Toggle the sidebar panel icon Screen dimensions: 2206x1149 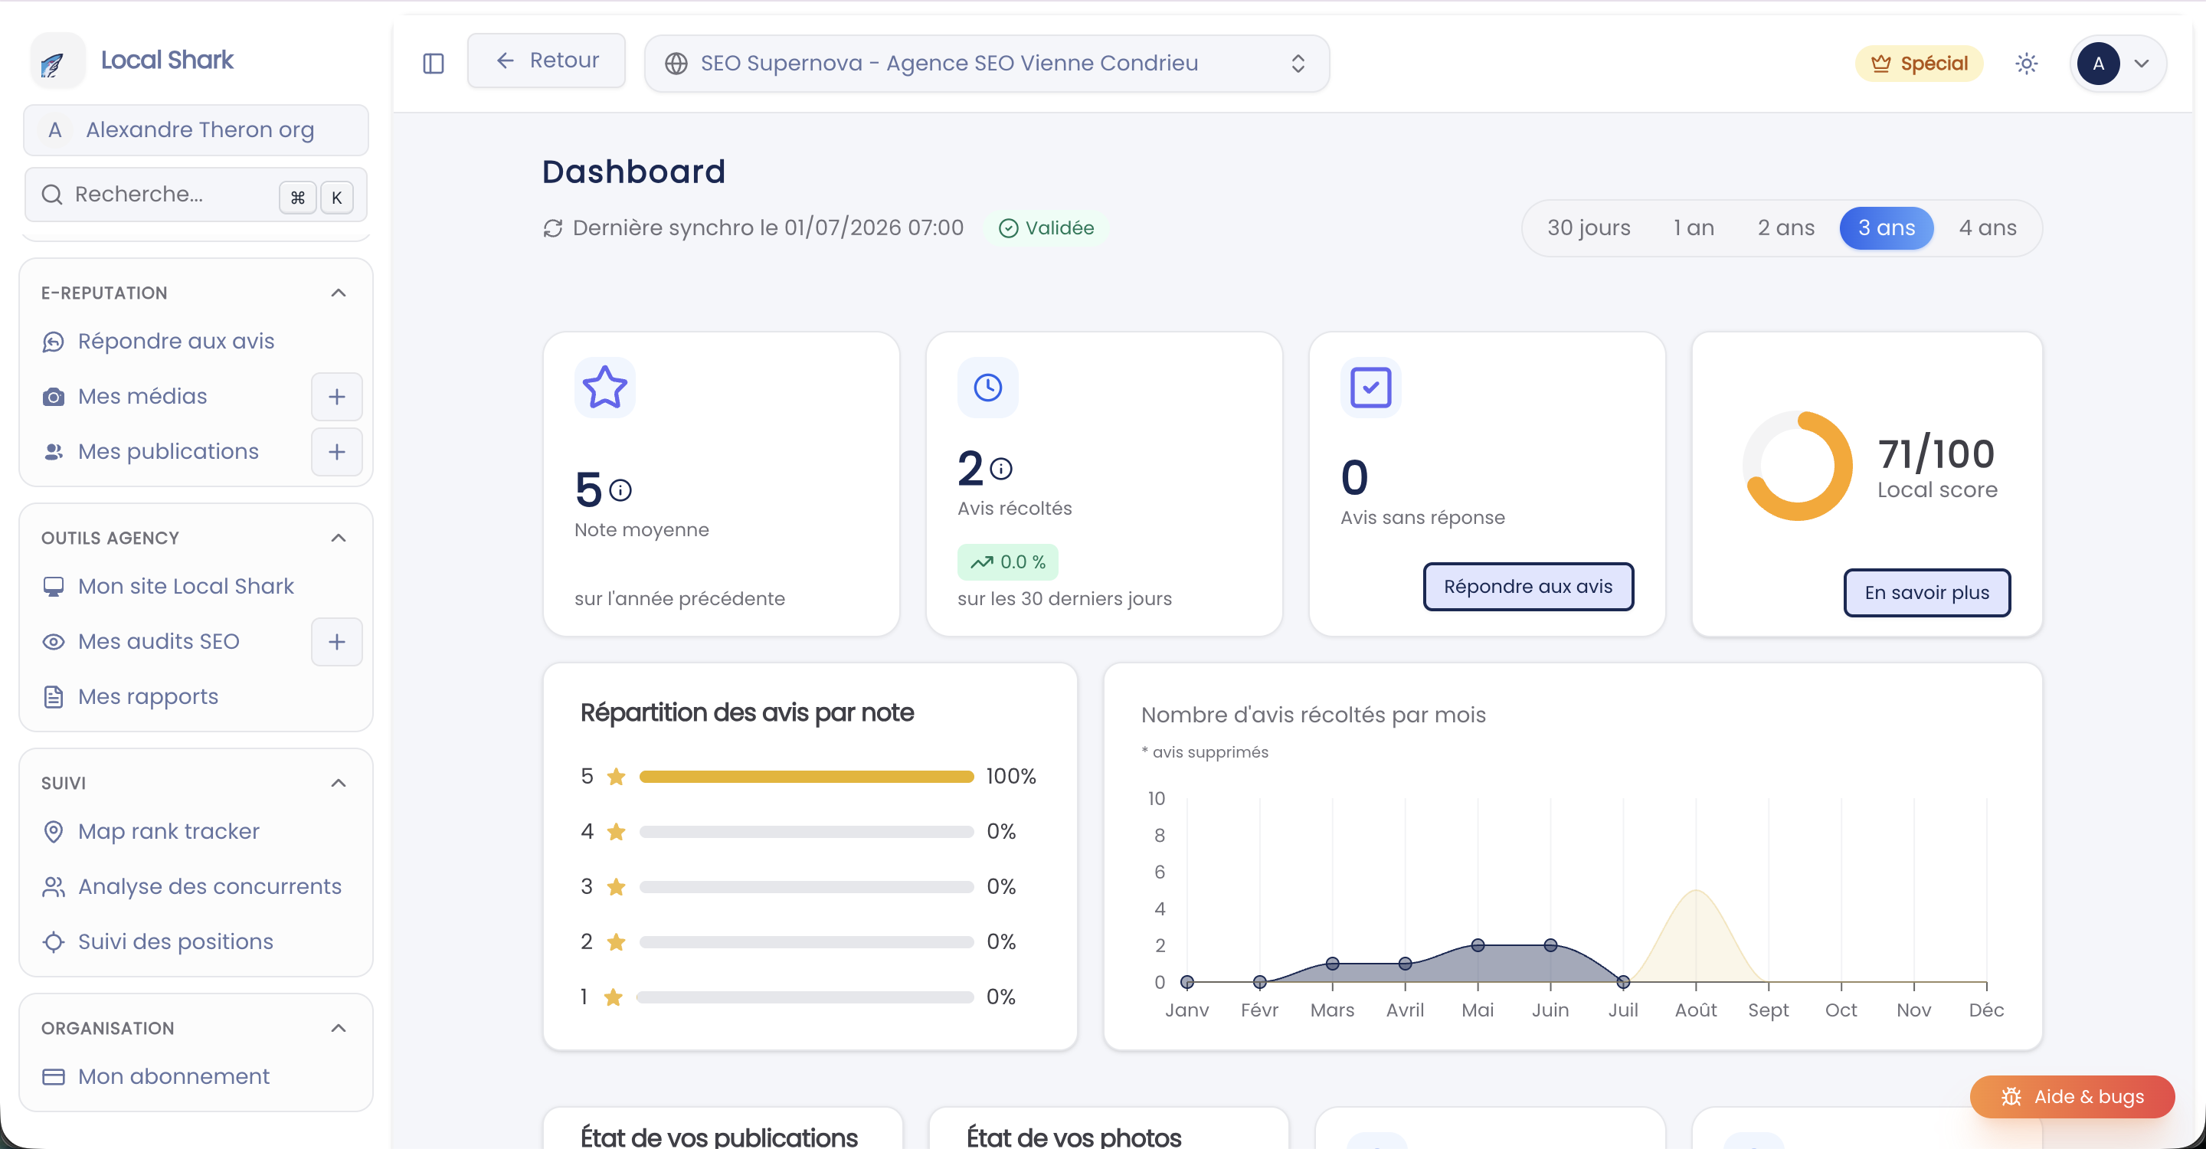point(434,64)
